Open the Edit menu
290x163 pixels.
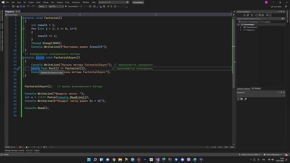coord(13,2)
